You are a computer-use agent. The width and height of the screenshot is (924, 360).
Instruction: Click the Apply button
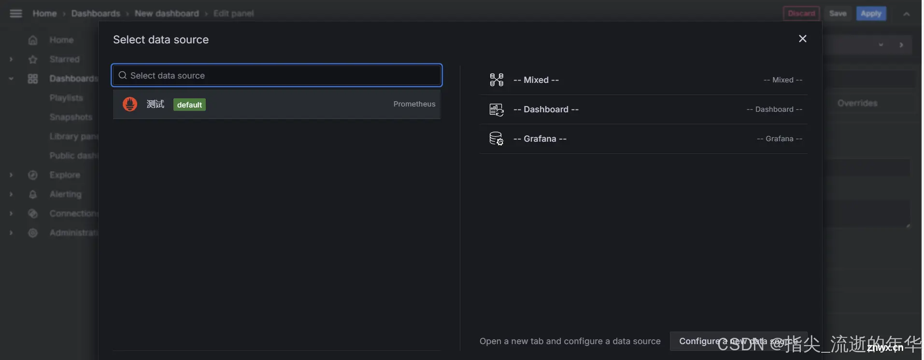[871, 13]
